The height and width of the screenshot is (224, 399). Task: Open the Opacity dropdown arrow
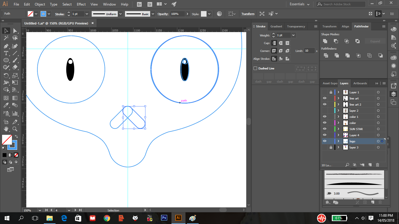[187, 14]
